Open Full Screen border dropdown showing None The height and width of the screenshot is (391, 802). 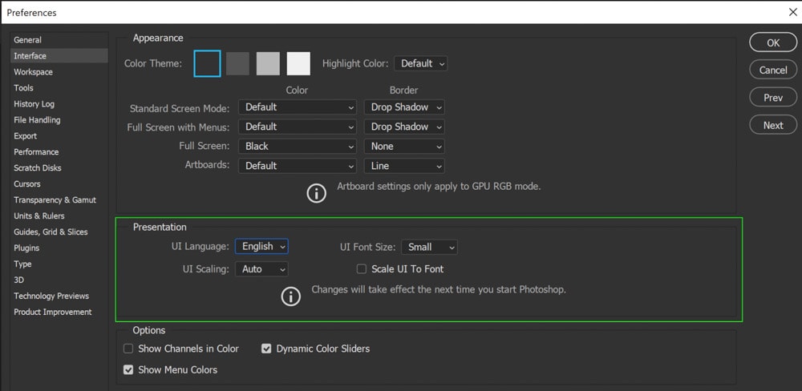point(404,146)
